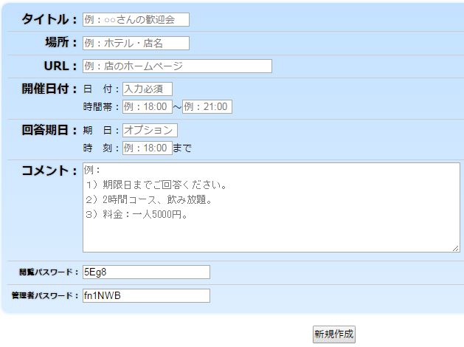Click the 時間帯 start time field

[x=148, y=106]
